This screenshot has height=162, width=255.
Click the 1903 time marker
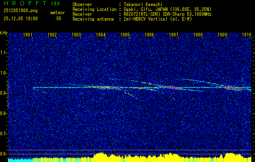pos(77,35)
